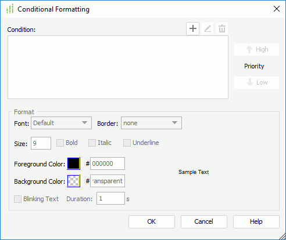This screenshot has width=286, height=240.
Task: Enable the Underline checkbox
Action: [x=127, y=143]
